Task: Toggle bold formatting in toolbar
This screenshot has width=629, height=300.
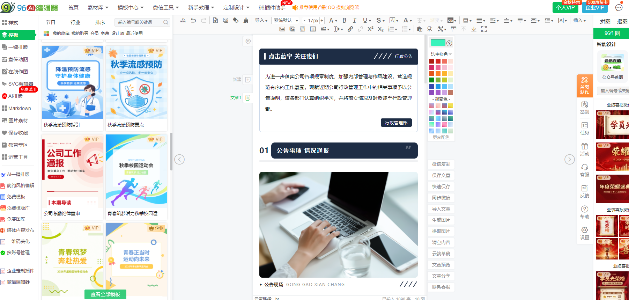Action: 345,20
